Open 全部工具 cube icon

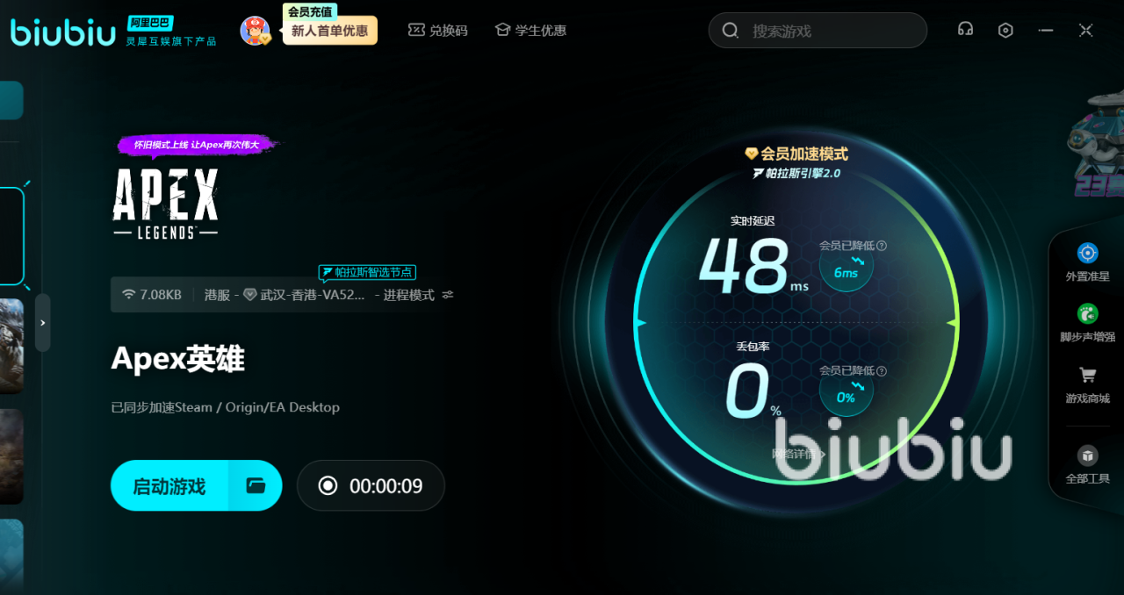point(1087,464)
